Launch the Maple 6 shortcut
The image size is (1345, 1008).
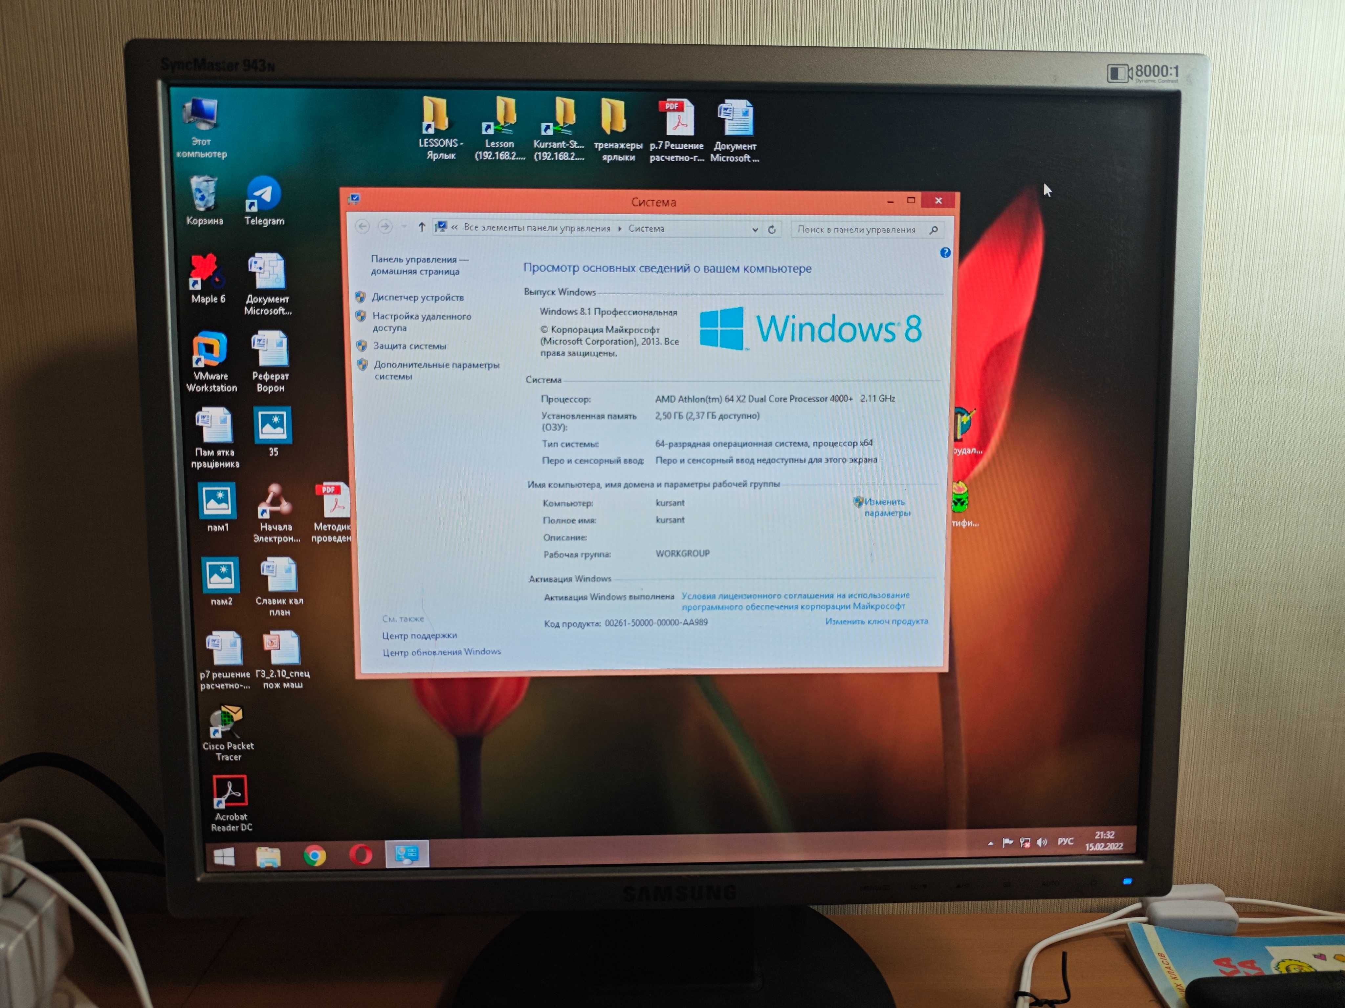208,278
